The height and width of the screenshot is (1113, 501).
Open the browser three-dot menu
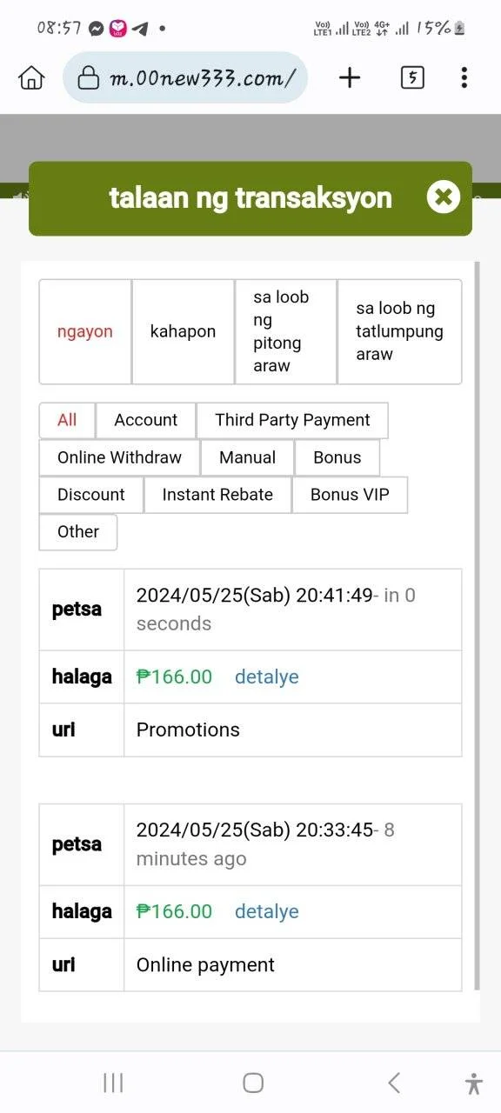pos(464,77)
